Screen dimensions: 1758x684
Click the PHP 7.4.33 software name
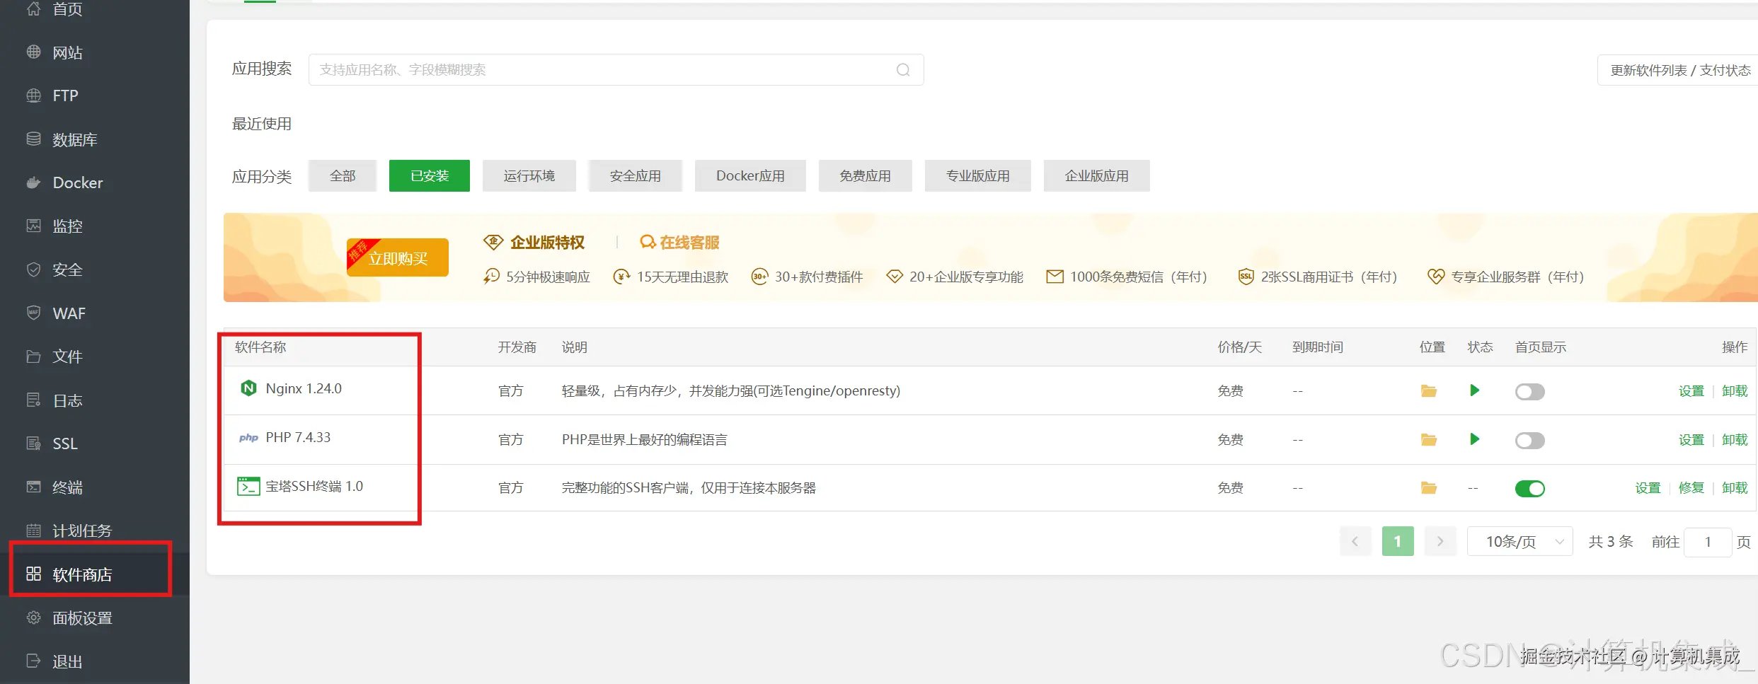coord(298,438)
